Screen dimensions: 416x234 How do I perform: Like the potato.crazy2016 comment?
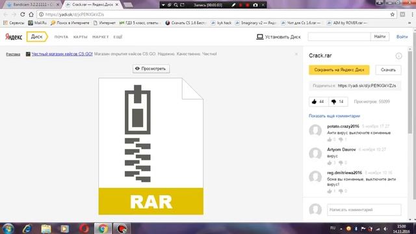tap(330, 140)
